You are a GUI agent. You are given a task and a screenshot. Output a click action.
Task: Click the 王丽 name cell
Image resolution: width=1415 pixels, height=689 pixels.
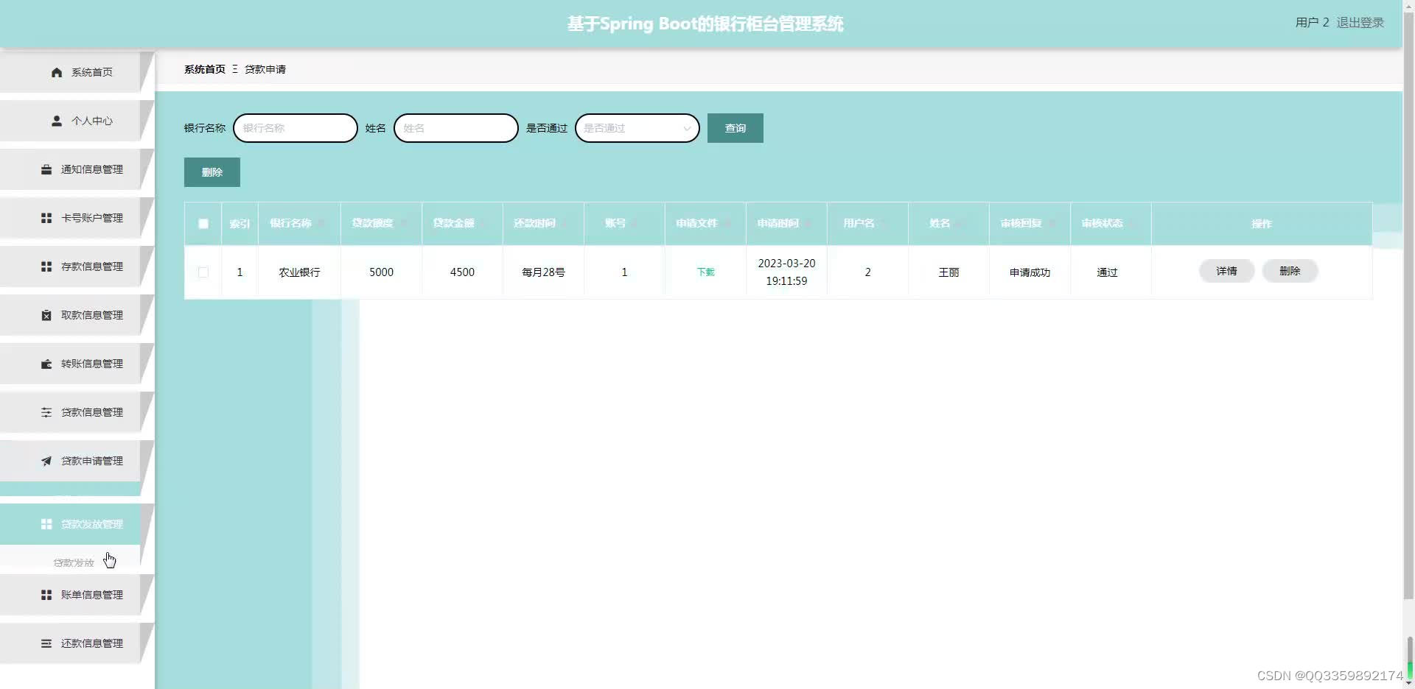coord(948,272)
